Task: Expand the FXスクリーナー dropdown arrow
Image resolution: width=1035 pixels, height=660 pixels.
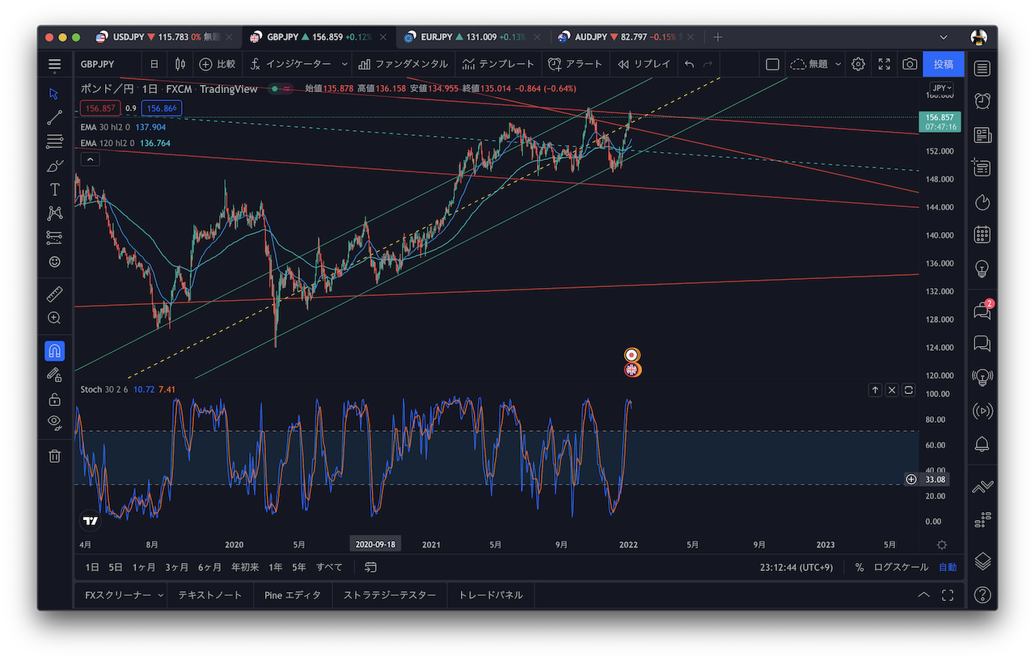Action: coord(160,595)
